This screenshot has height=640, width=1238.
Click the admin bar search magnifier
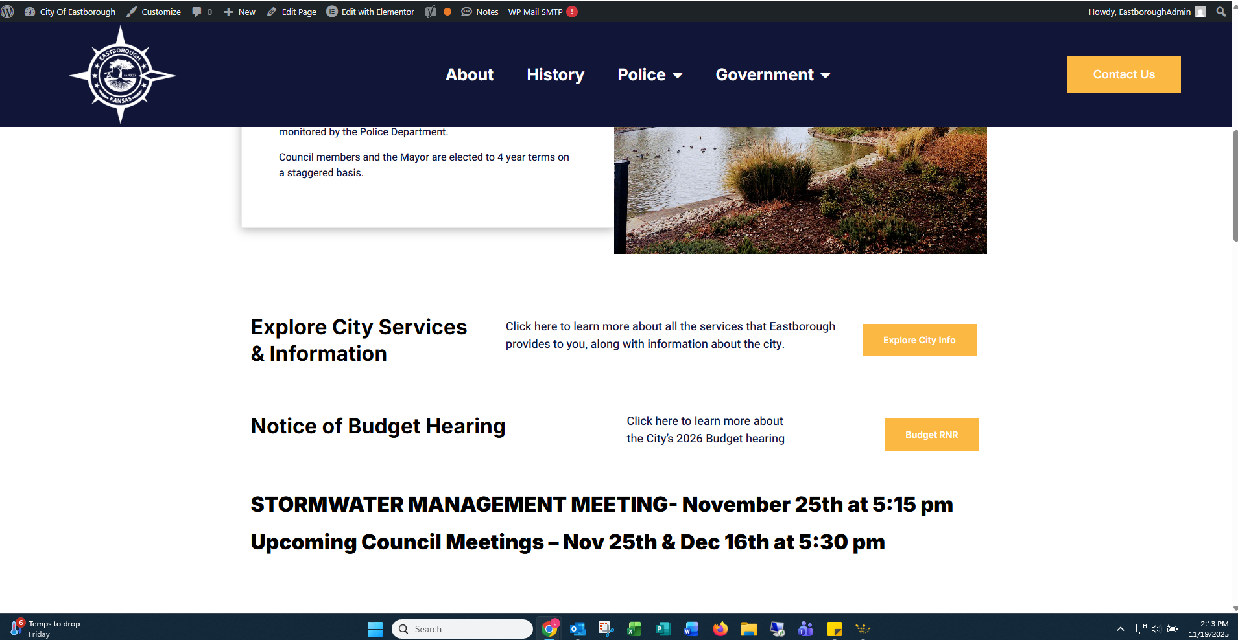pos(1221,12)
